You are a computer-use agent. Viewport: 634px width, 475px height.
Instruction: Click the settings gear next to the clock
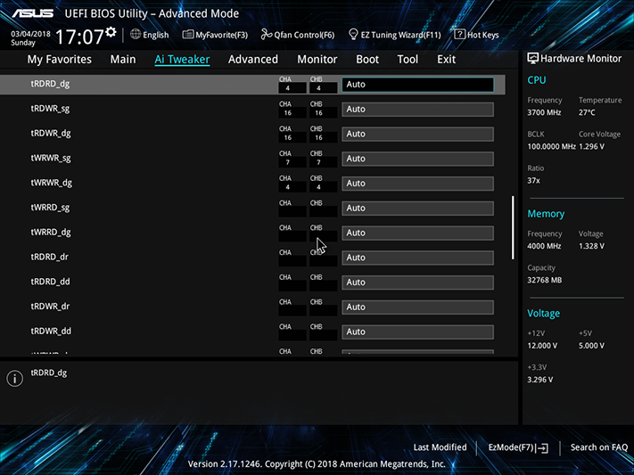point(111,32)
